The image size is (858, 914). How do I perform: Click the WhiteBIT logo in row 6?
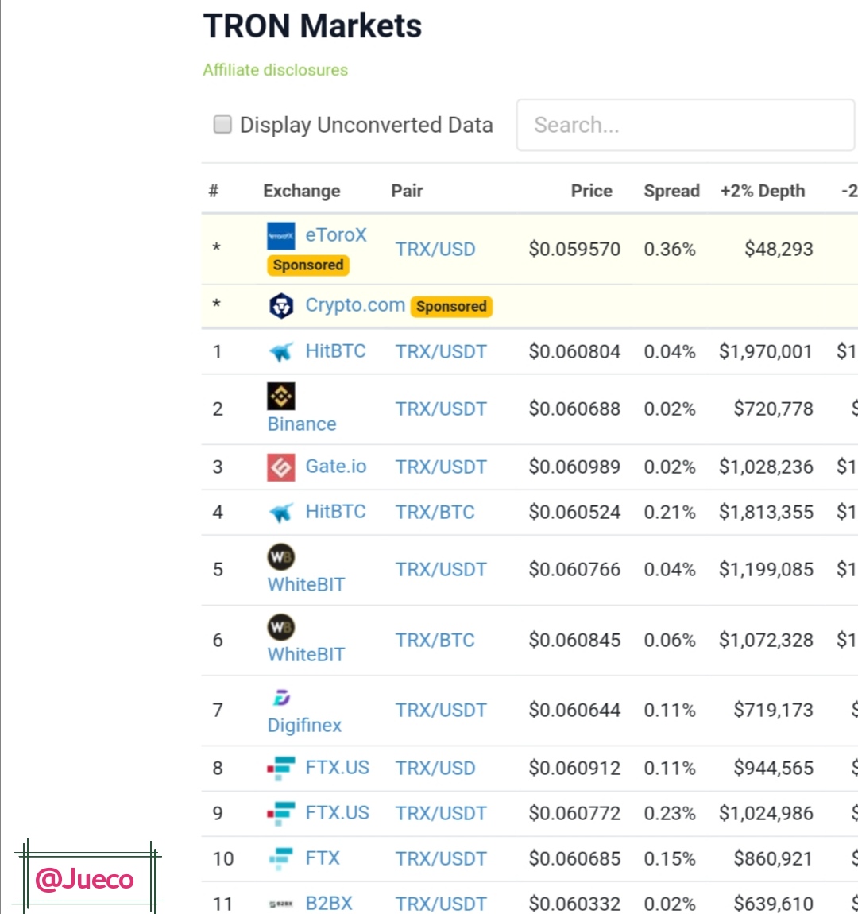point(280,627)
